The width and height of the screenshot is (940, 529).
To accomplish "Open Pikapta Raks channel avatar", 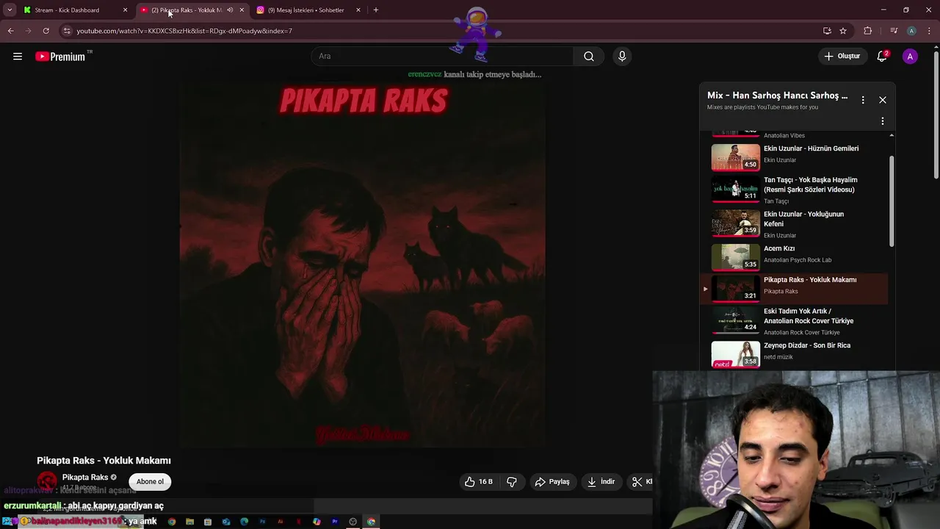I will coord(47,482).
